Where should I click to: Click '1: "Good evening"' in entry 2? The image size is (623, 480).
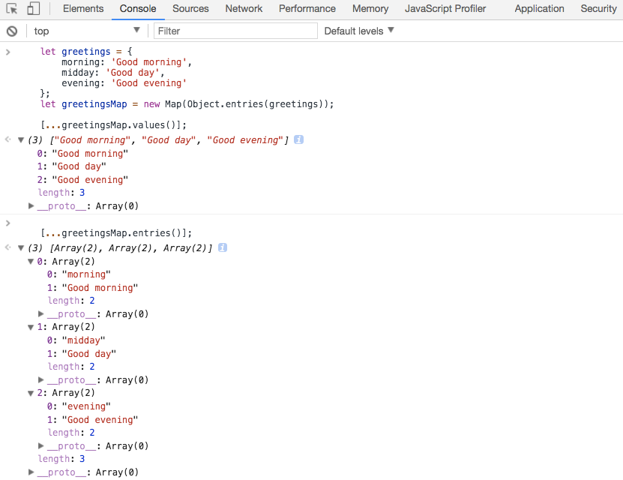92,419
